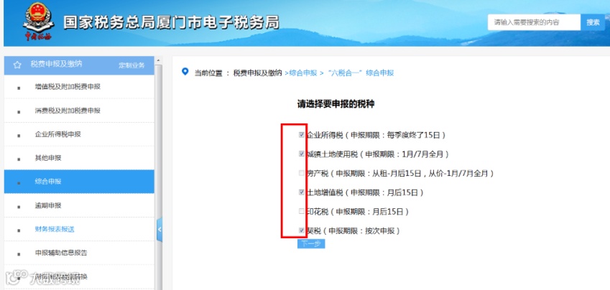
Task: Open 其他申报 menu item
Action: (79, 158)
